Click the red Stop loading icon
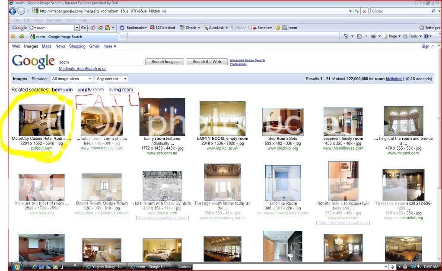Image resolution: width=442 pixels, height=271 pixels. pyautogui.click(x=365, y=11)
